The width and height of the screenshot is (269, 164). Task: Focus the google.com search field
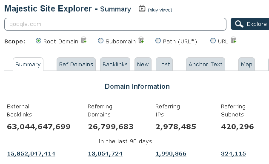115,24
